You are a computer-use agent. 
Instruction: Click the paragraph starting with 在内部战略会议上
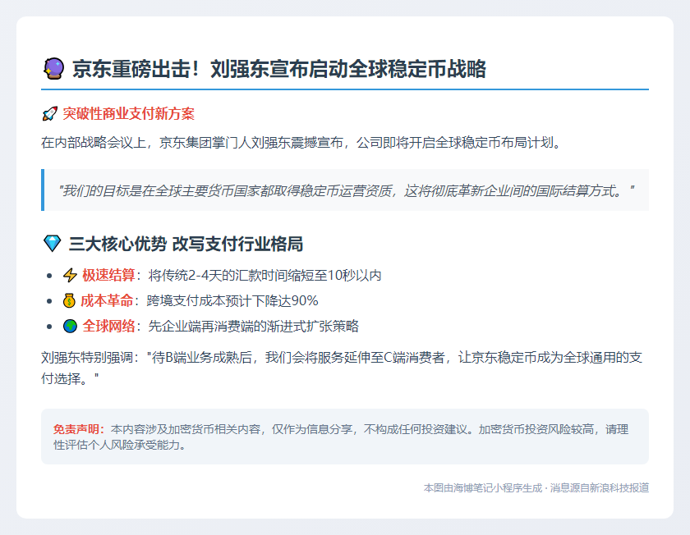click(302, 143)
